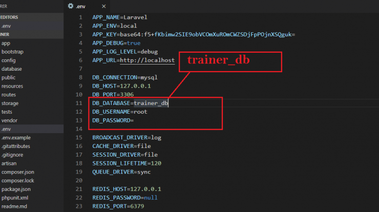
Task: Collapse the open editors section header
Action: tap(32, 17)
